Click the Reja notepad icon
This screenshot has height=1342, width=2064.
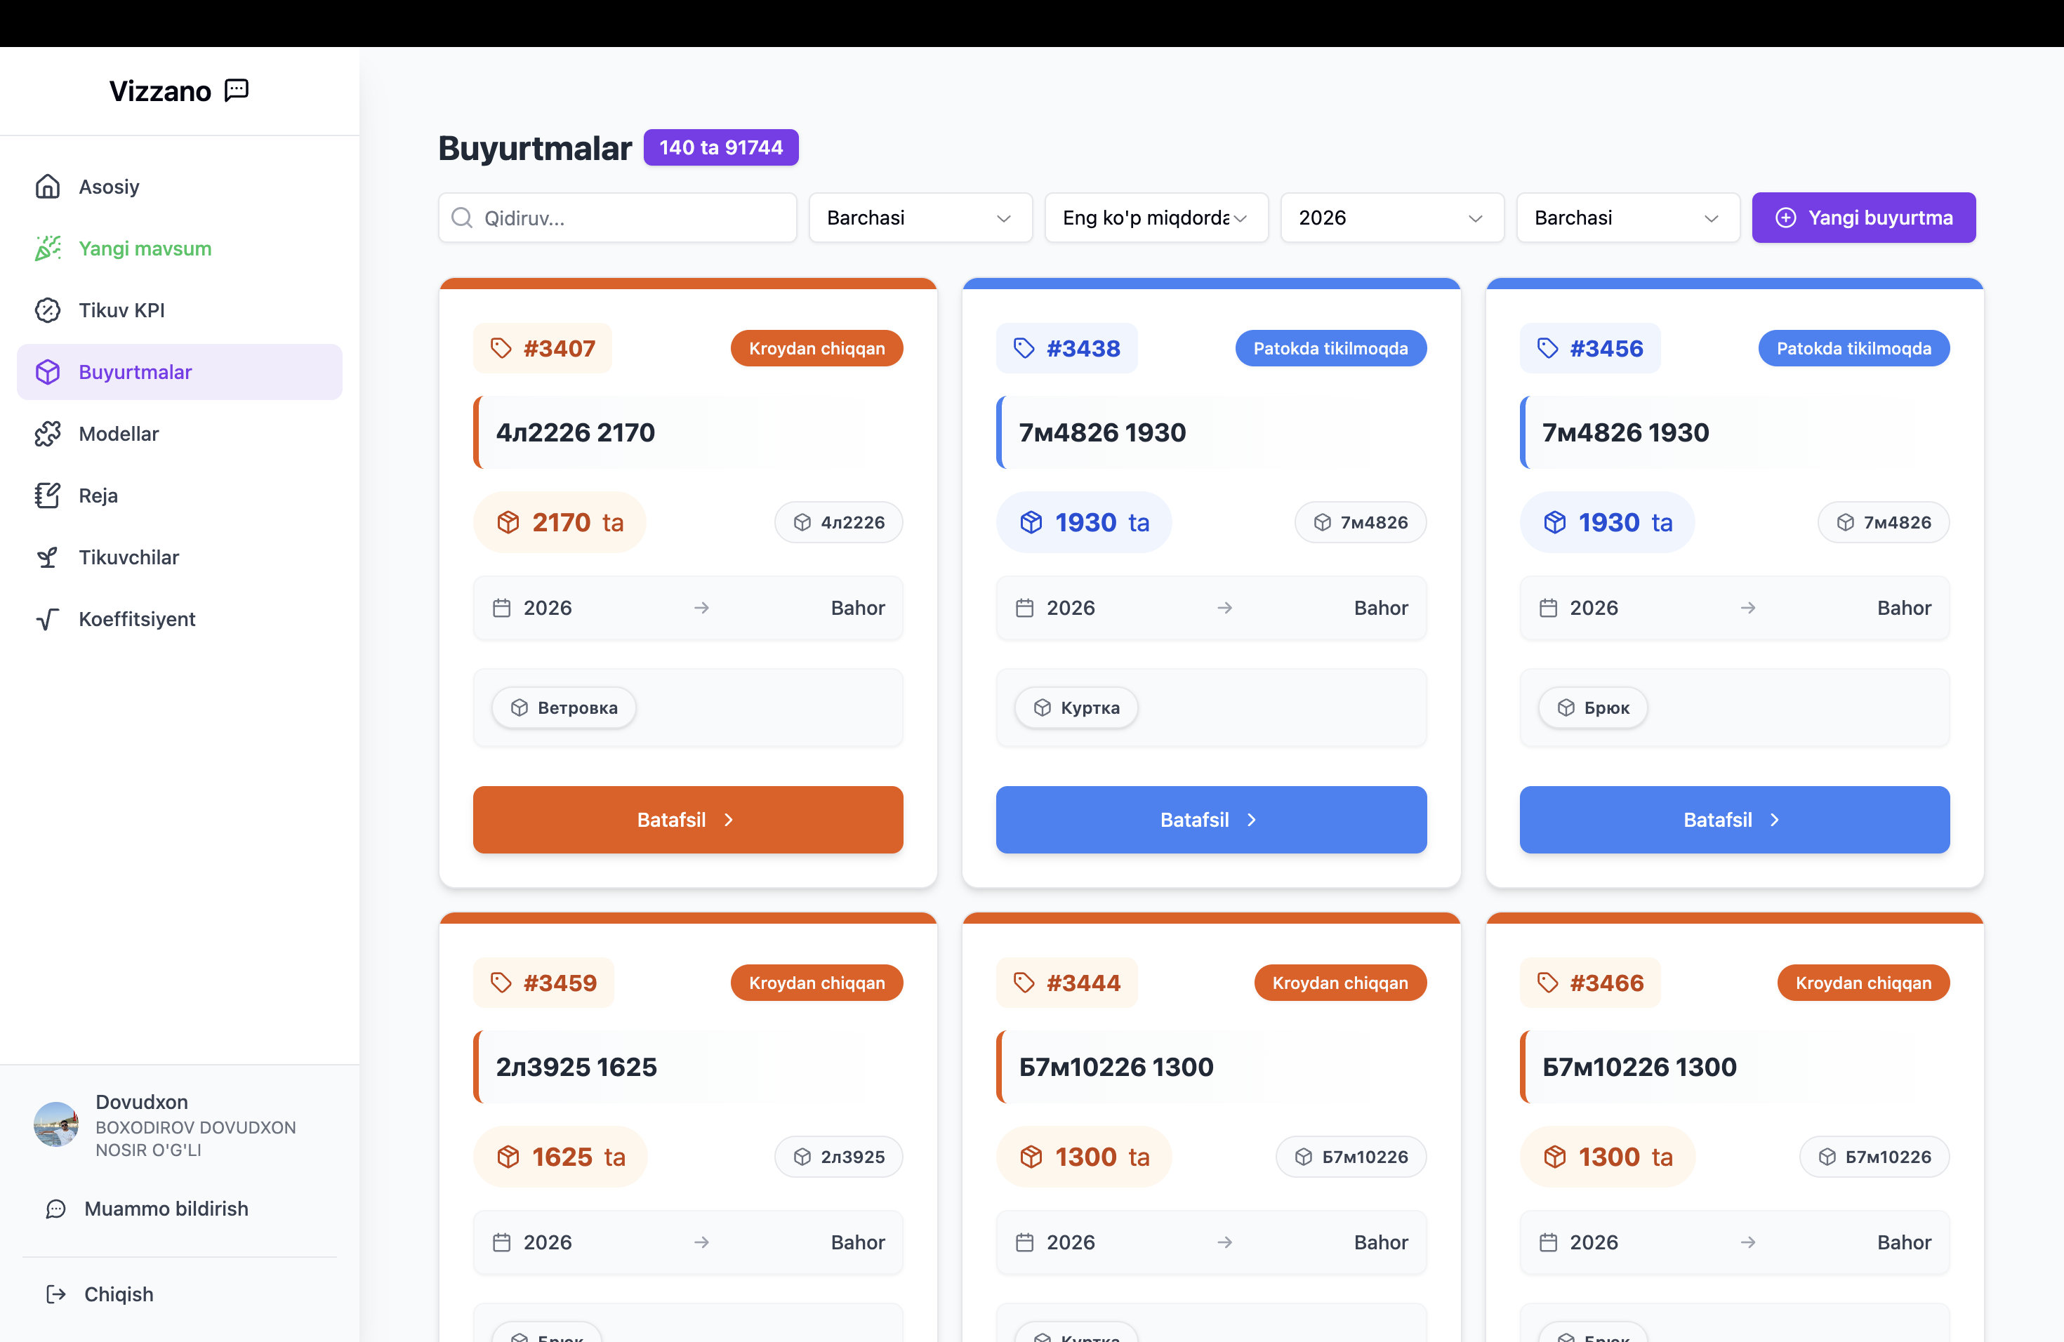(48, 495)
